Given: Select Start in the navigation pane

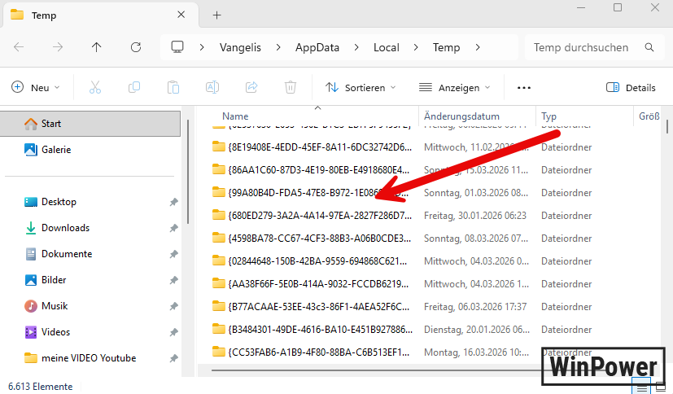Looking at the screenshot, I should [90, 124].
